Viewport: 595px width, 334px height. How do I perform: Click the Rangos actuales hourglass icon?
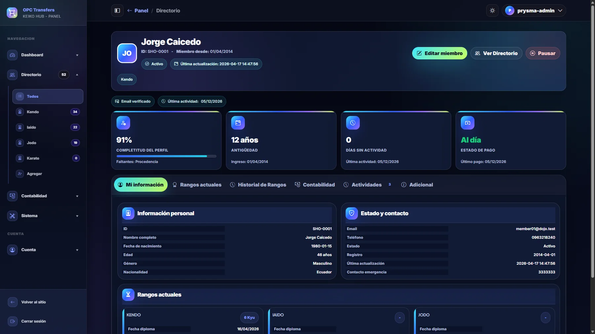coord(128,295)
